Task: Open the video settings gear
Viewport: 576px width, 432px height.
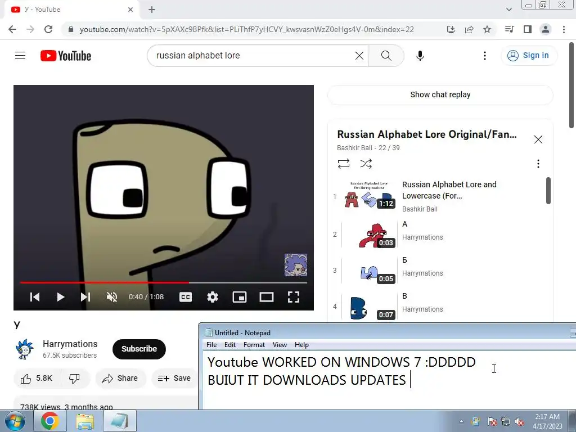Action: point(212,297)
